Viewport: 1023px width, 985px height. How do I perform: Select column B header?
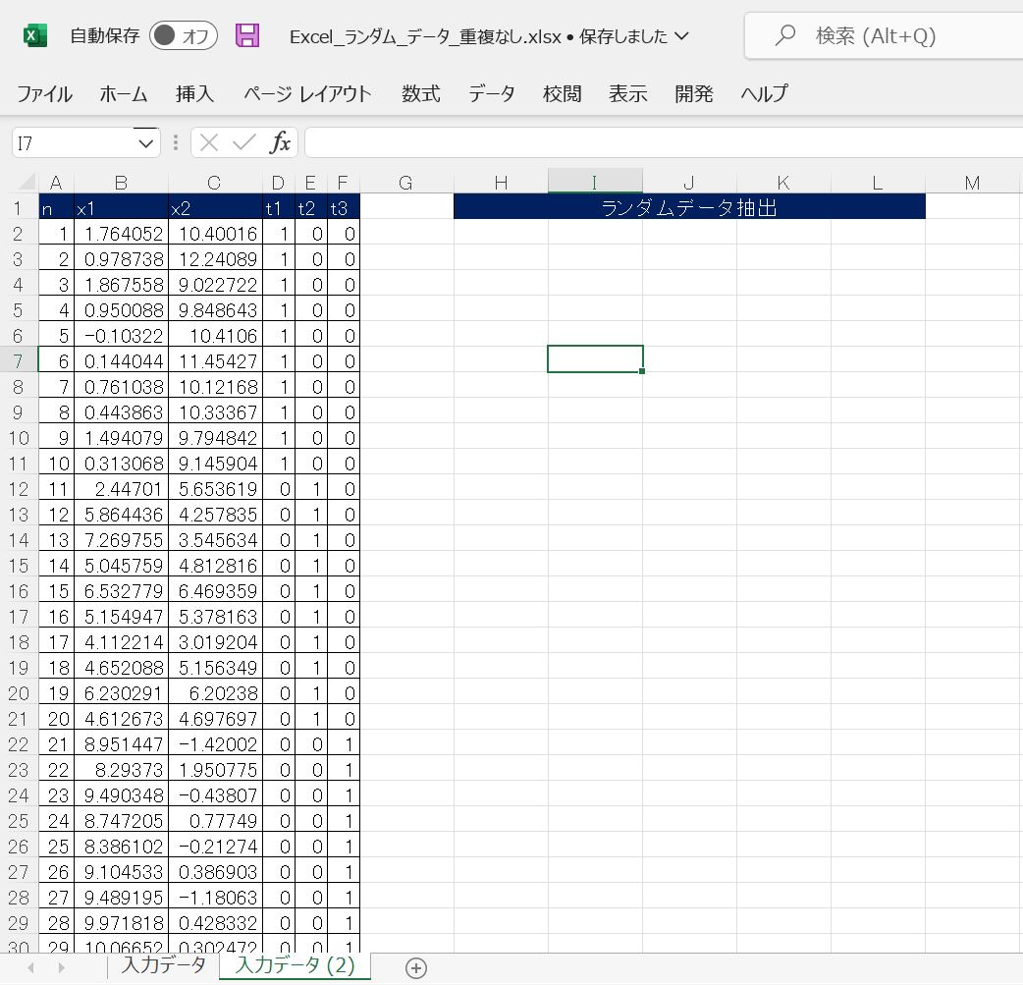tap(121, 183)
